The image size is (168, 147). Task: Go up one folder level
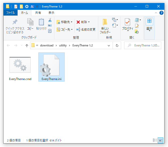pyautogui.click(x=27, y=46)
